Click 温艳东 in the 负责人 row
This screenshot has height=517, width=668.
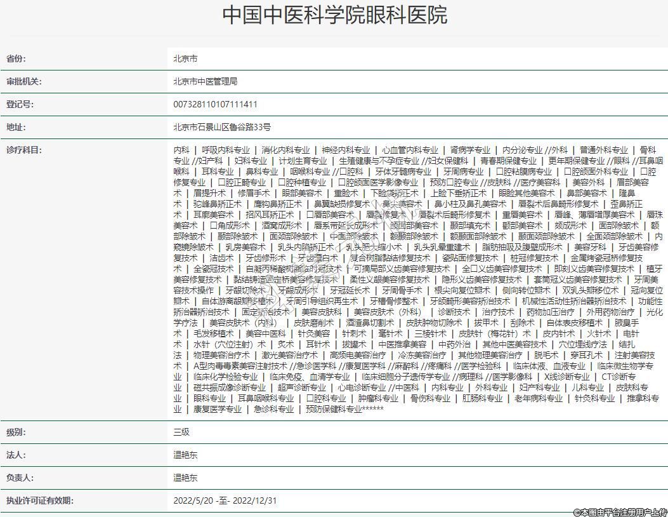click(x=185, y=478)
